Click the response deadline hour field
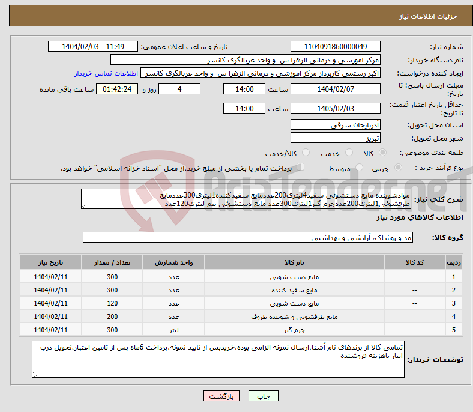This screenshot has width=473, height=412. (244, 89)
